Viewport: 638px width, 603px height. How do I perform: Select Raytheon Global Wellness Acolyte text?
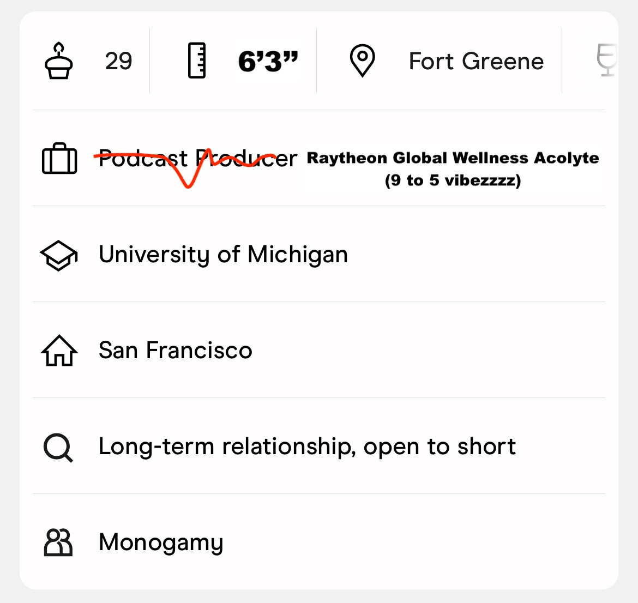coord(453,158)
